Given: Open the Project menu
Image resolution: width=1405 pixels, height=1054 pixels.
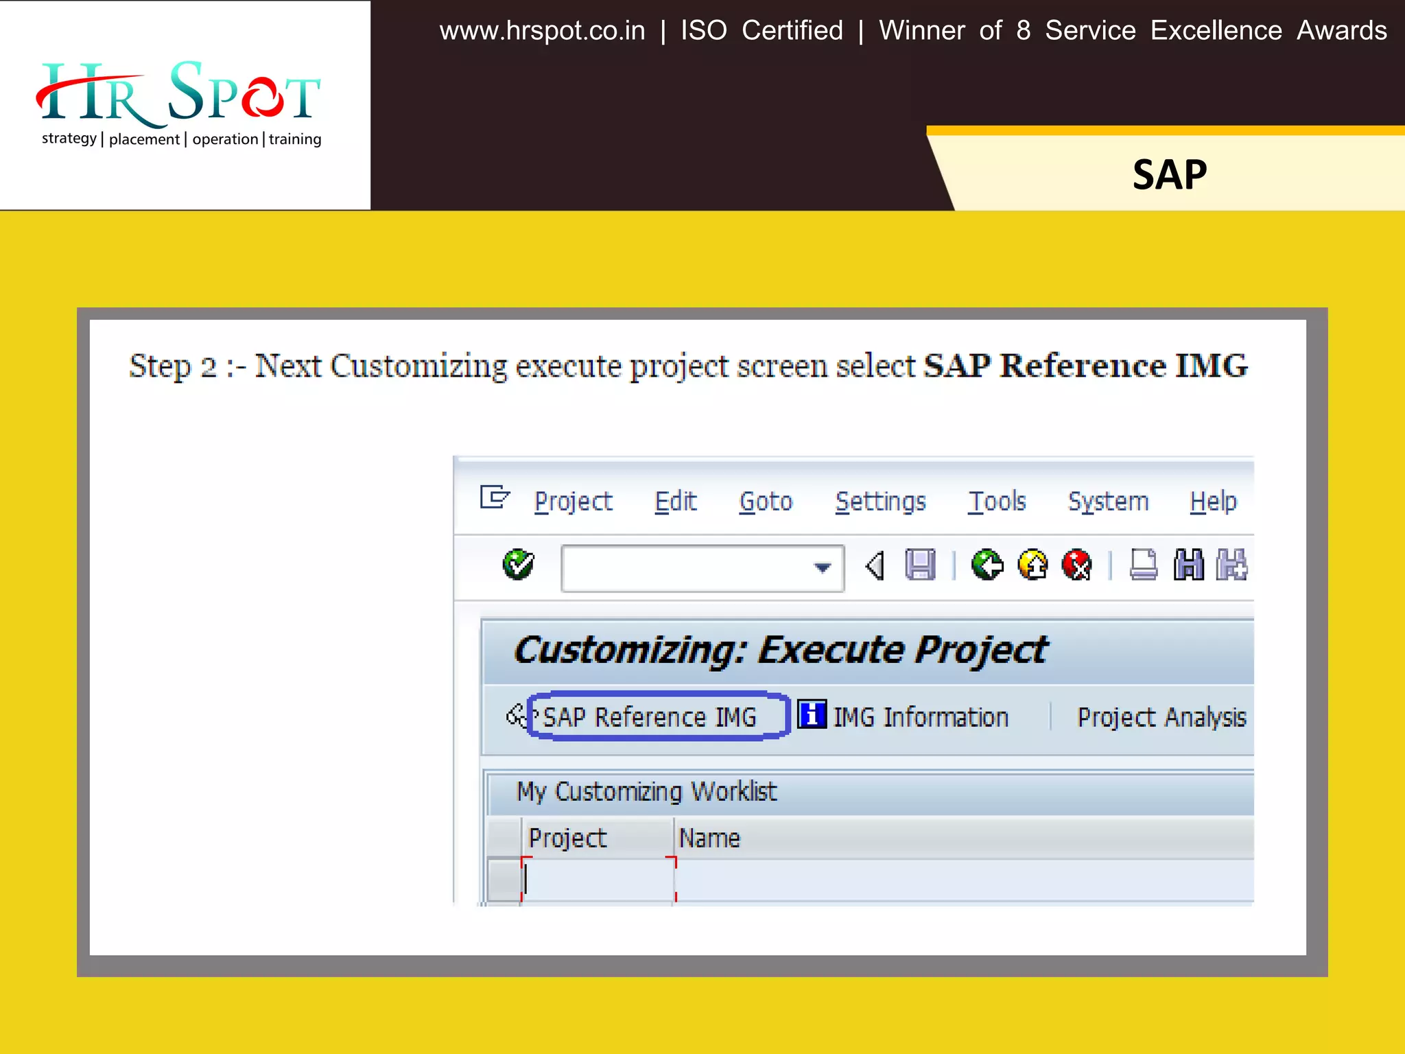Looking at the screenshot, I should click(574, 502).
